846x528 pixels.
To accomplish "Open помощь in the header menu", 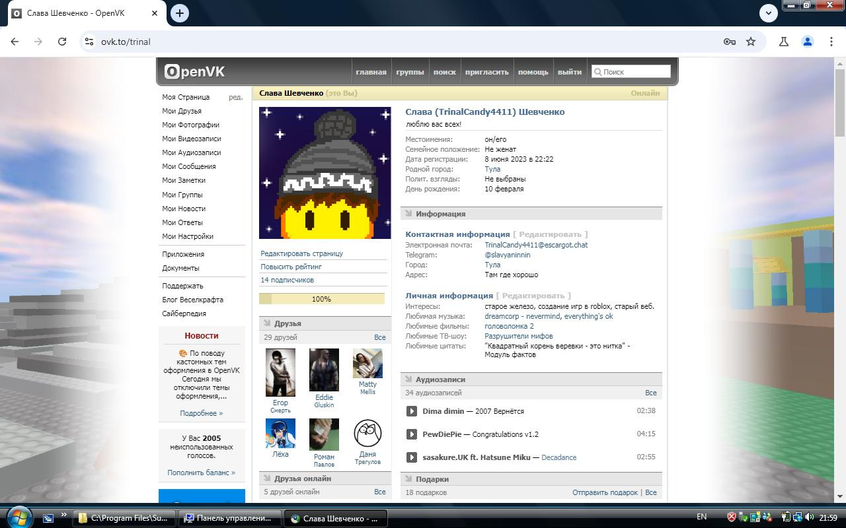I will [533, 72].
